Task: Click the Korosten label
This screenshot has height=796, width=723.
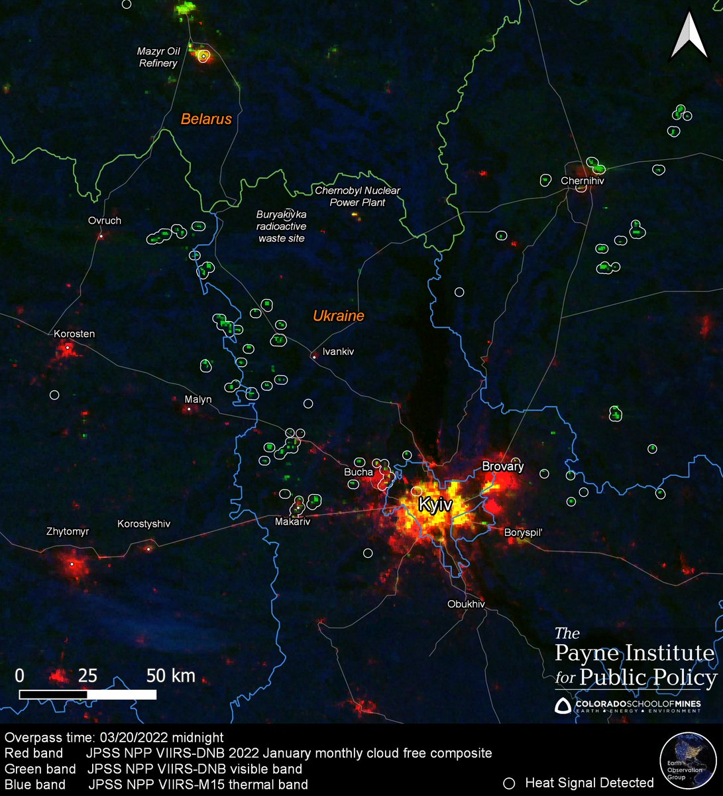Action: 75,334
